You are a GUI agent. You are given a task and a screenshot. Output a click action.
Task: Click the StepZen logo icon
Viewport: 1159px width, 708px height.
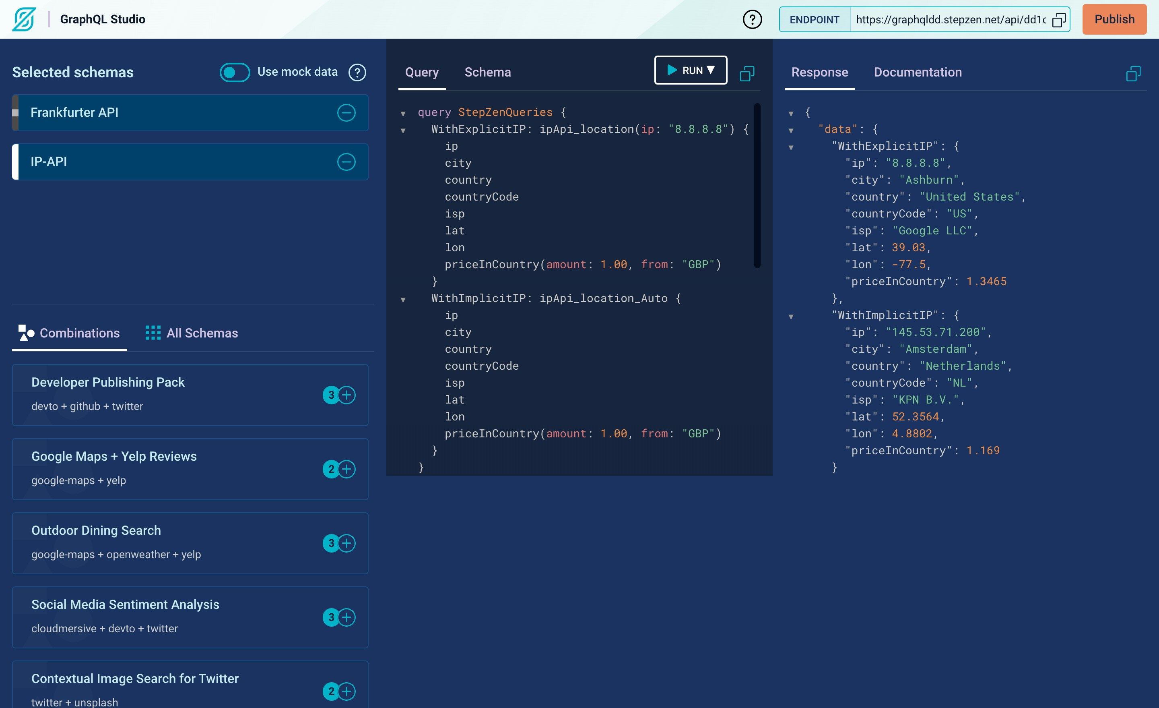tap(25, 19)
